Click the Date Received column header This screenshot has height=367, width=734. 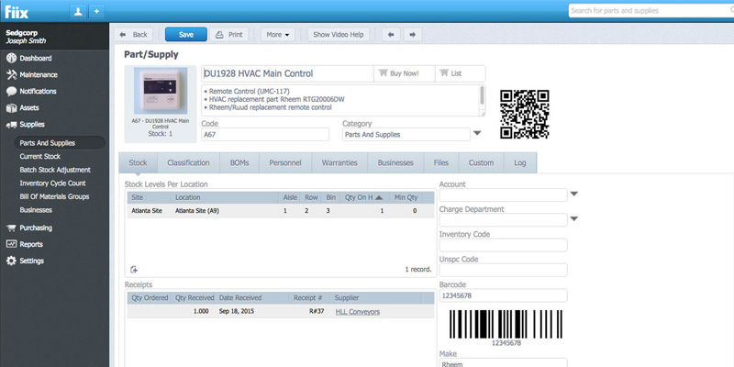pyautogui.click(x=251, y=298)
